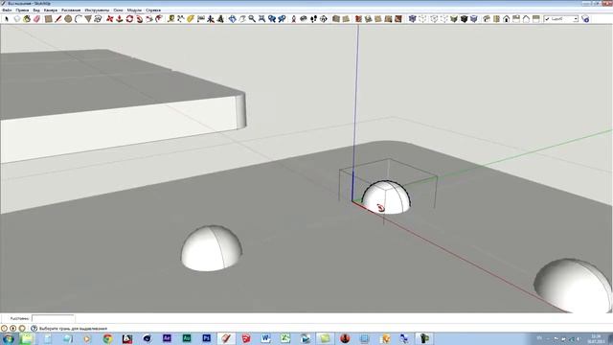Select the Follow Me tool
This screenshot has width=613, height=345.
(139, 19)
